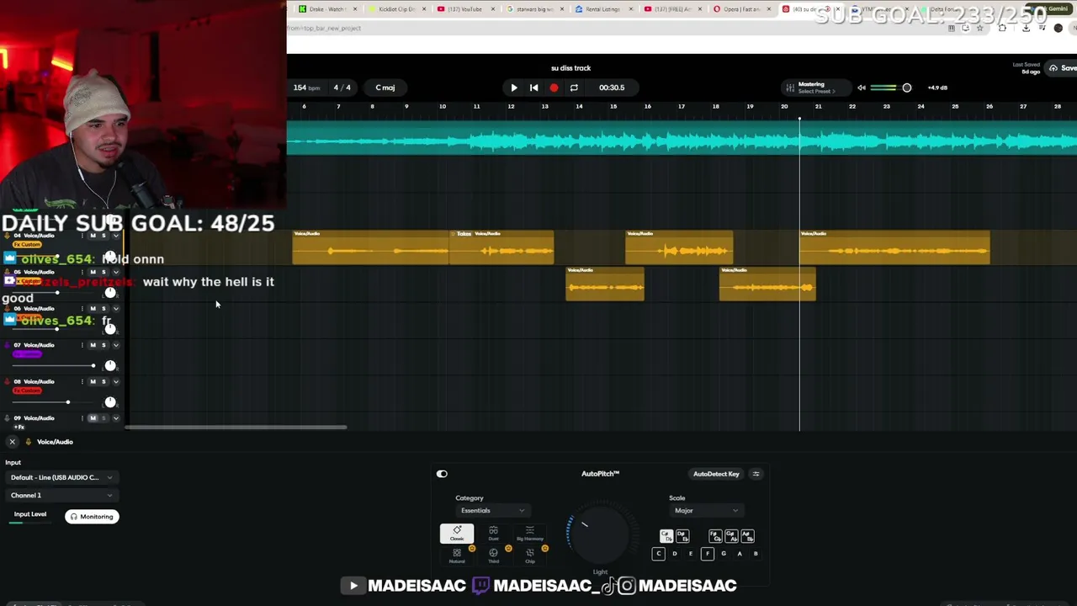Open the Scale Major dropdown
The height and width of the screenshot is (606, 1077).
(x=707, y=511)
